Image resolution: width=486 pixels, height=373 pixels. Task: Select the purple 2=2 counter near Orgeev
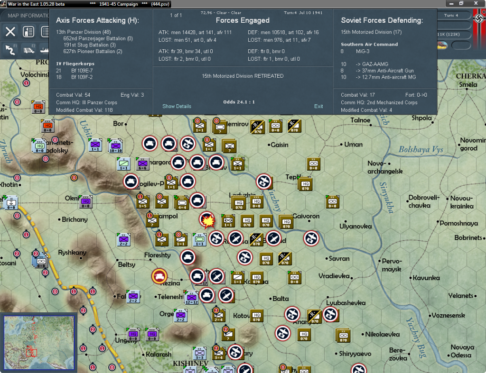click(x=180, y=315)
